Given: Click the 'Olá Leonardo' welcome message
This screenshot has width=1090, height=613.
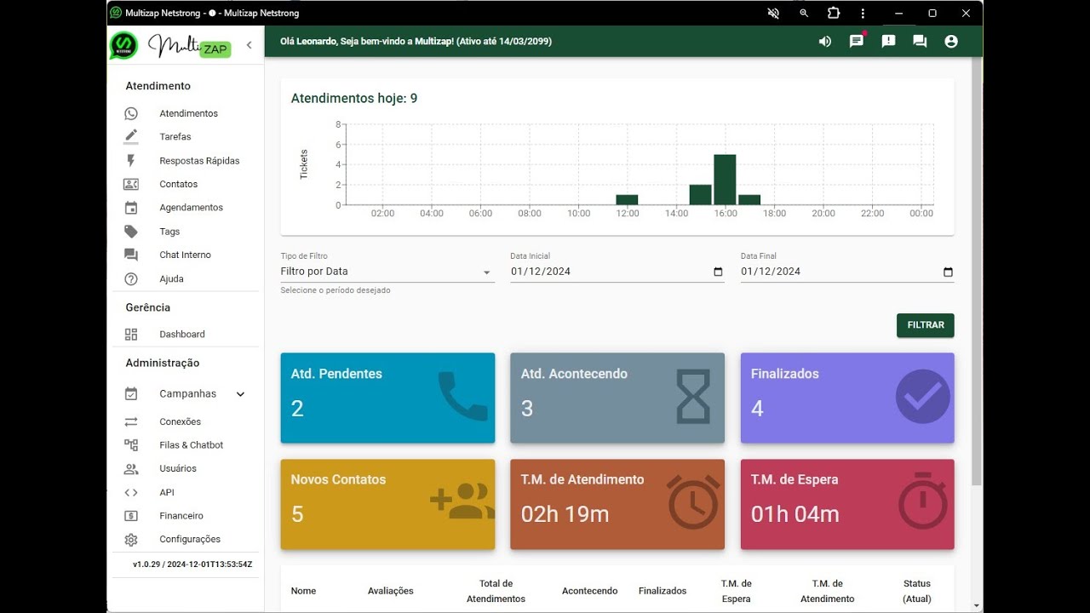Looking at the screenshot, I should pyautogui.click(x=416, y=41).
